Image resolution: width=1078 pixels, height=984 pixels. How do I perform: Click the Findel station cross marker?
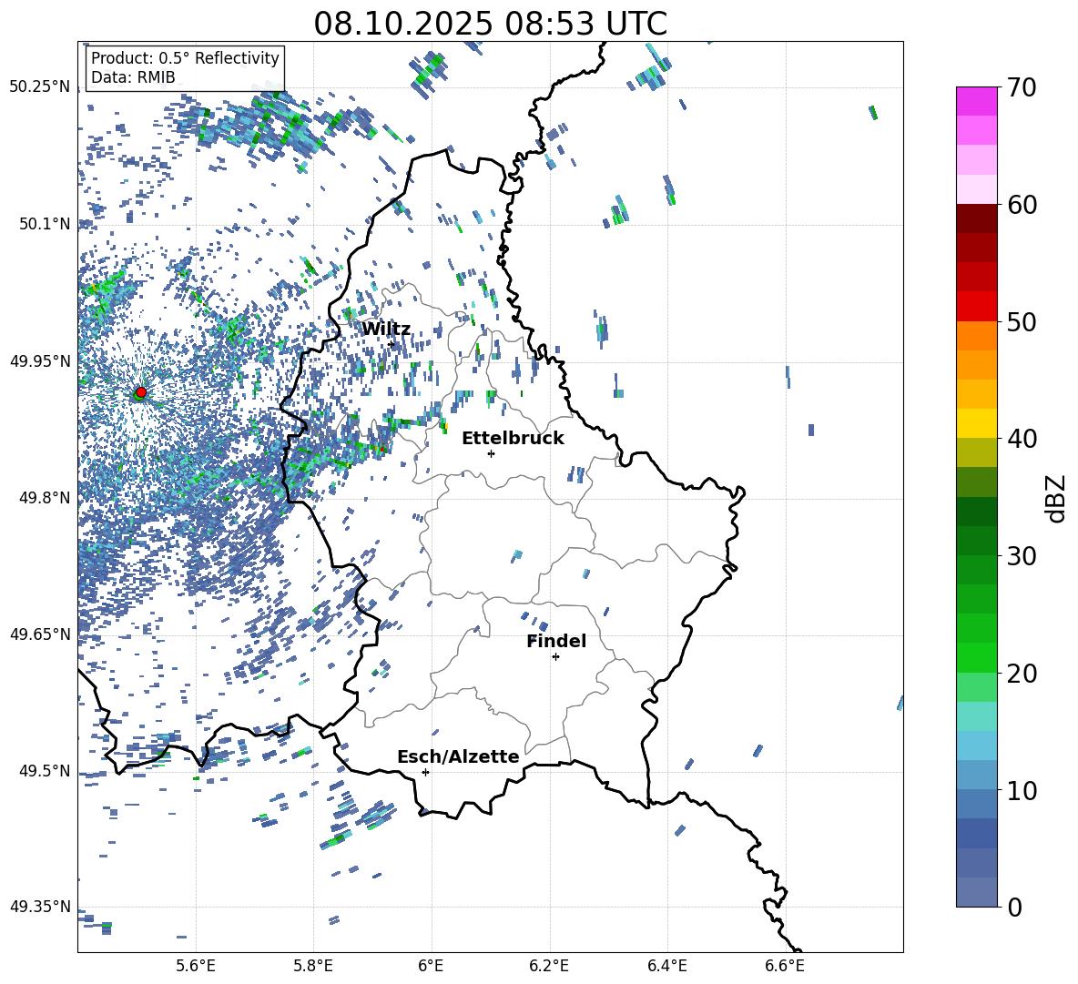555,656
